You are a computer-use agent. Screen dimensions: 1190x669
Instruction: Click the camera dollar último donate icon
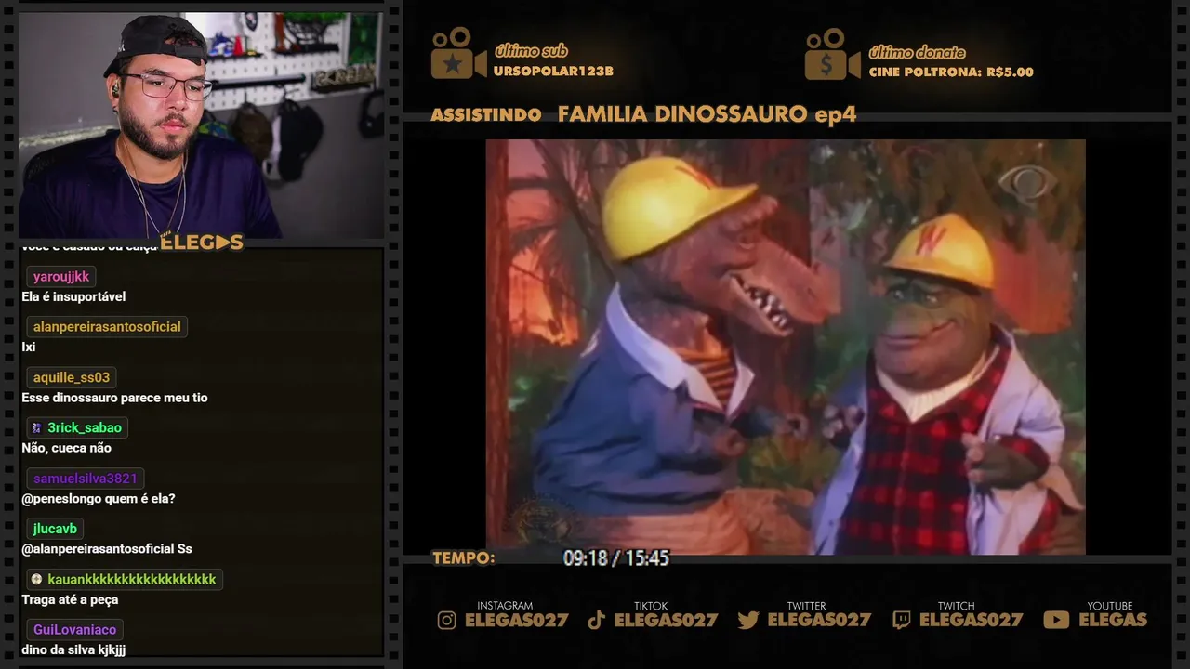click(832, 53)
